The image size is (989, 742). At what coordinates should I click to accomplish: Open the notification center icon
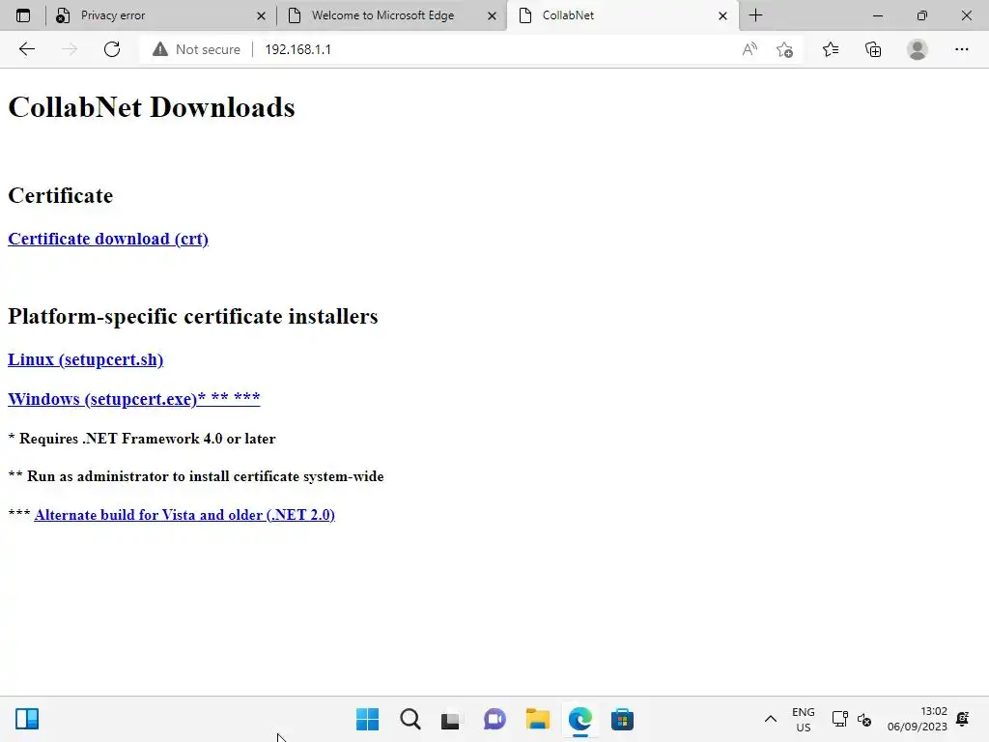pyautogui.click(x=963, y=719)
